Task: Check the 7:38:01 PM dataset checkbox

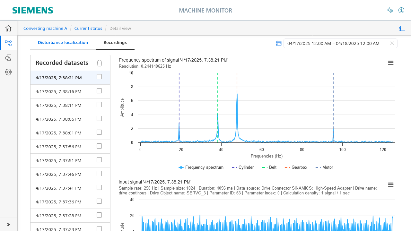Action: tap(99, 132)
